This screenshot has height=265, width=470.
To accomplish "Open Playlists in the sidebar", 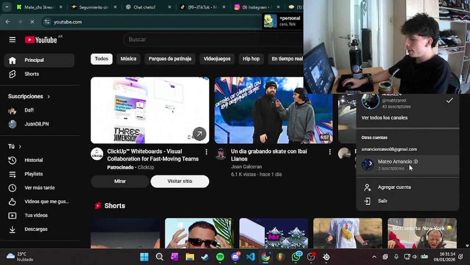I will [x=39, y=174].
